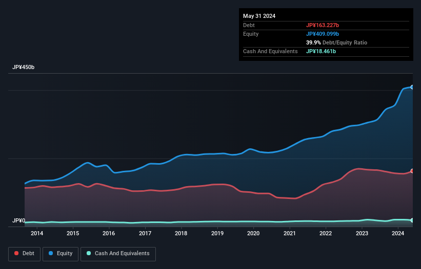Click the Debt row label in tooltip
This screenshot has height=269, width=421.
tap(249, 25)
